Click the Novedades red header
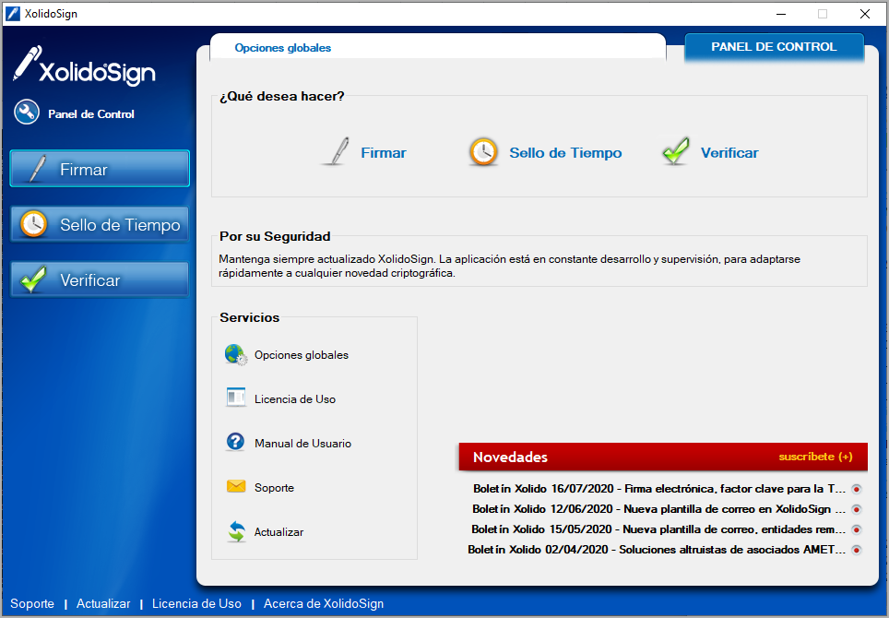The width and height of the screenshot is (889, 618). pos(663,457)
